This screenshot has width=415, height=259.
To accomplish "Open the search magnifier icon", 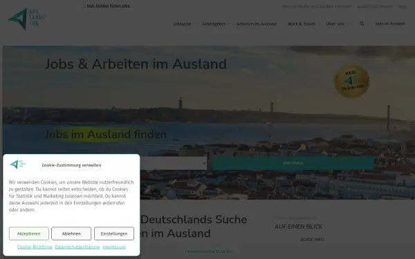I will click(362, 23).
